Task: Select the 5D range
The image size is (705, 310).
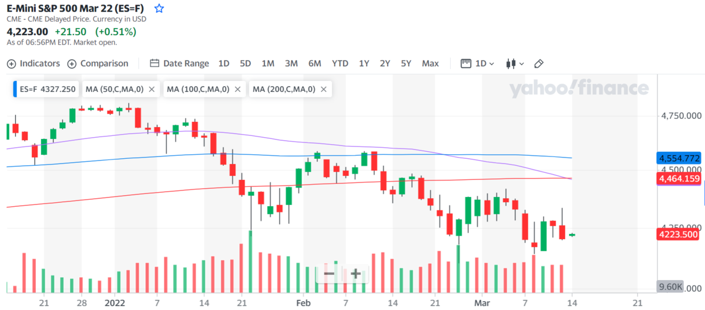Action: coord(246,63)
